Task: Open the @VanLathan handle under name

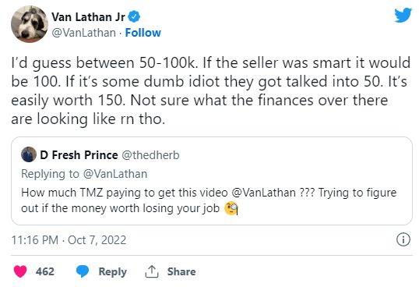Action: 83,33
